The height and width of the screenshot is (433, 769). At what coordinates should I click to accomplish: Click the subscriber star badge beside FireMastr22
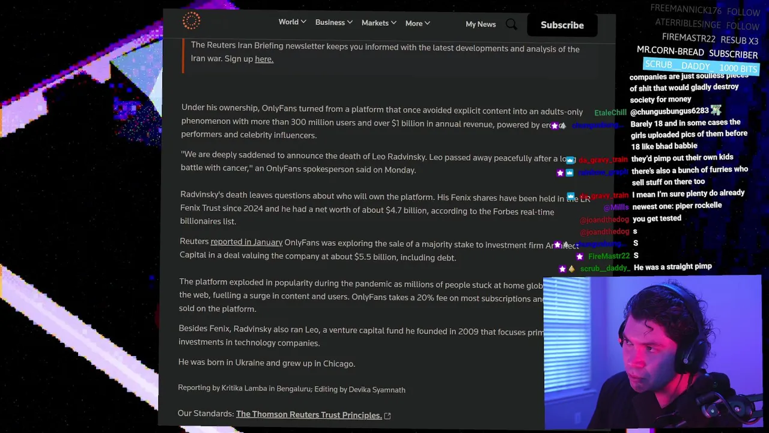[x=580, y=257]
